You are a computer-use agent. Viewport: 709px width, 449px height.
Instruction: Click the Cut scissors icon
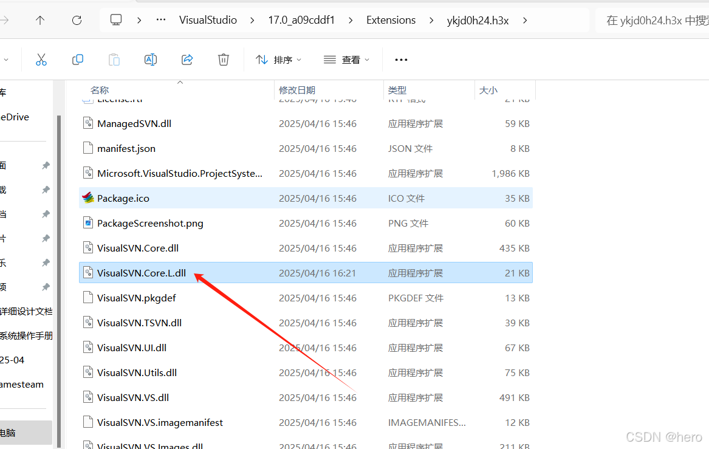click(41, 60)
